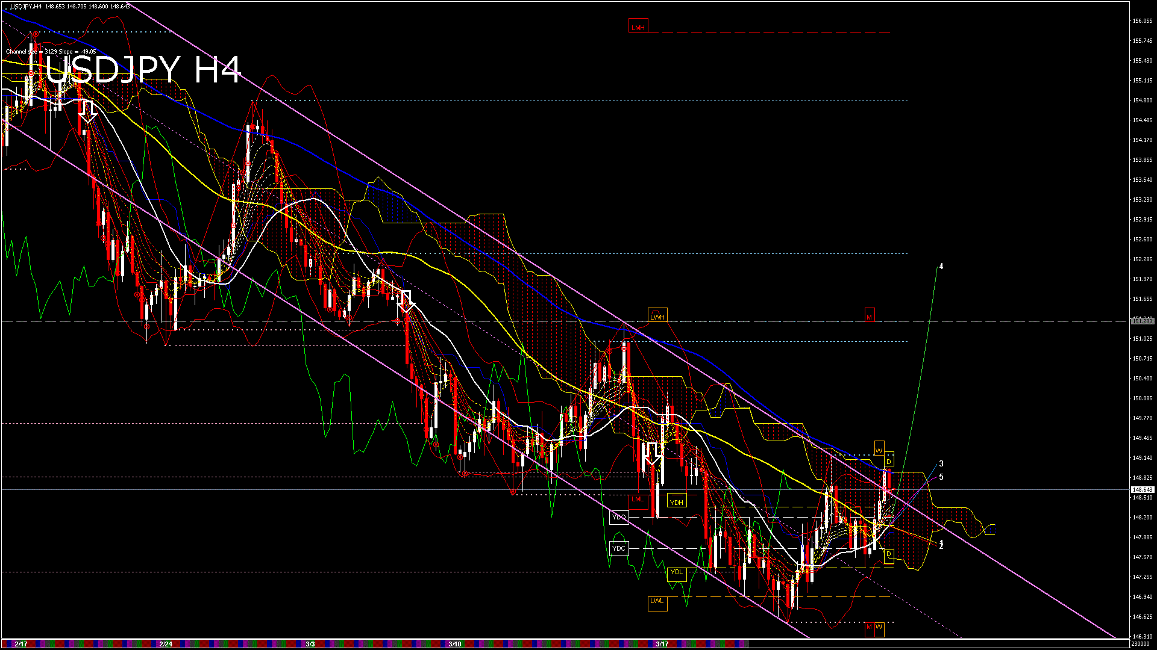The width and height of the screenshot is (1157, 650).
Task: Click the 146.310 price axis label
Action: tap(1143, 637)
